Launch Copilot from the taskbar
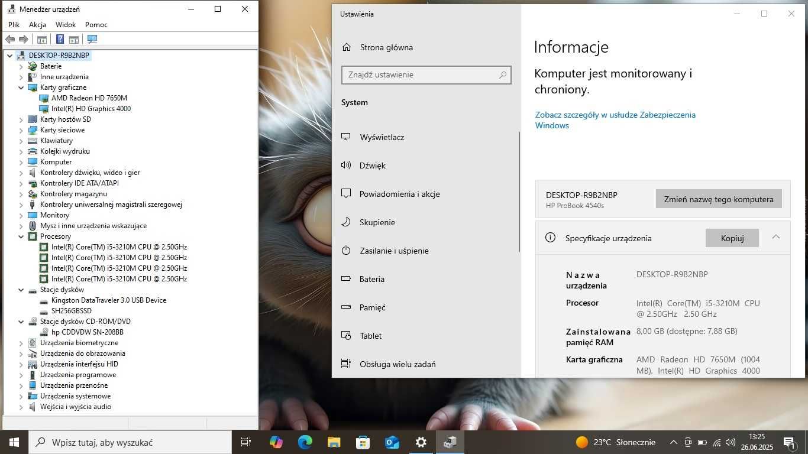Image resolution: width=808 pixels, height=454 pixels. tap(276, 442)
